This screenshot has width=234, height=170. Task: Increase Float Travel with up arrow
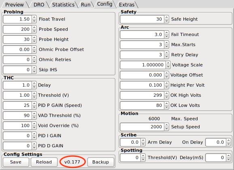coord(34,17)
